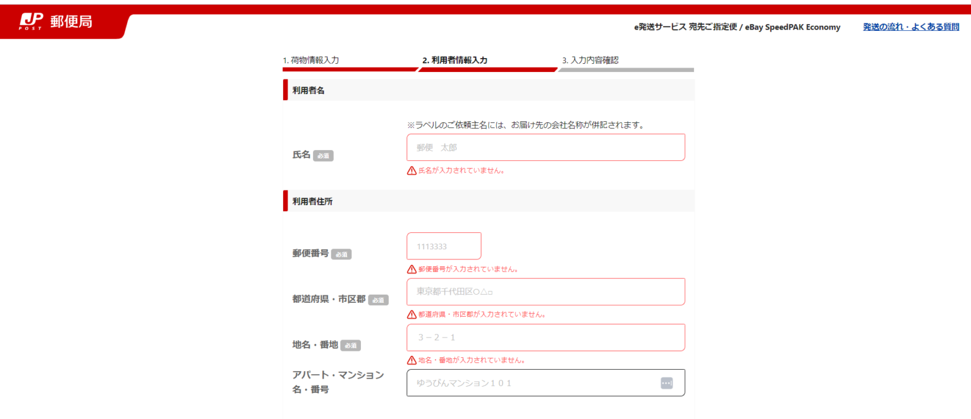Click the 都道府県・市区郡 input field
The height and width of the screenshot is (419, 971).
pyautogui.click(x=546, y=292)
